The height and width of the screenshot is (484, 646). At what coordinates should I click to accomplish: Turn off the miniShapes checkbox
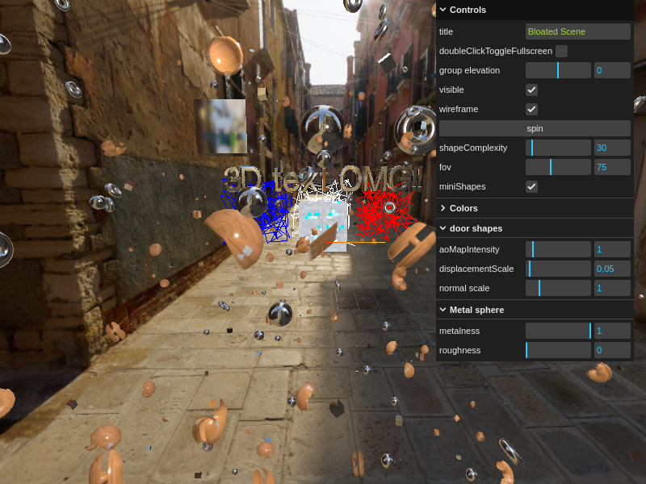click(x=531, y=186)
